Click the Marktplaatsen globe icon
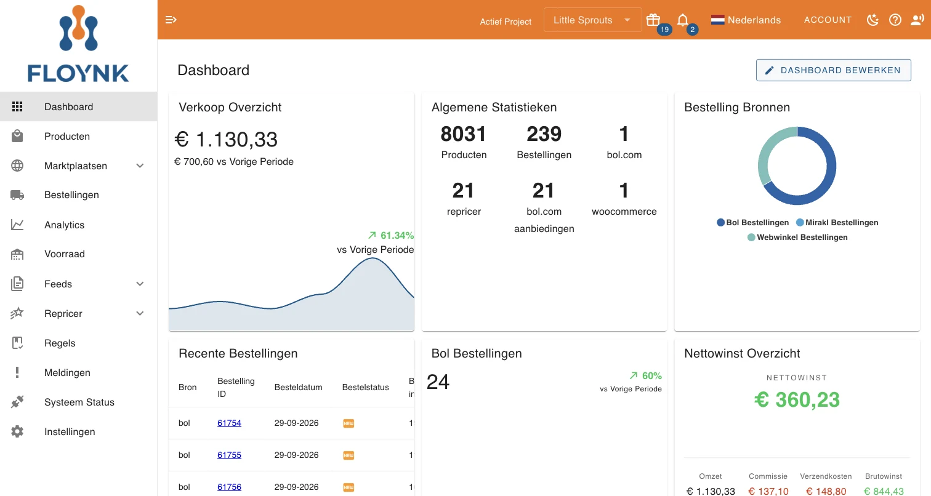 coord(17,166)
